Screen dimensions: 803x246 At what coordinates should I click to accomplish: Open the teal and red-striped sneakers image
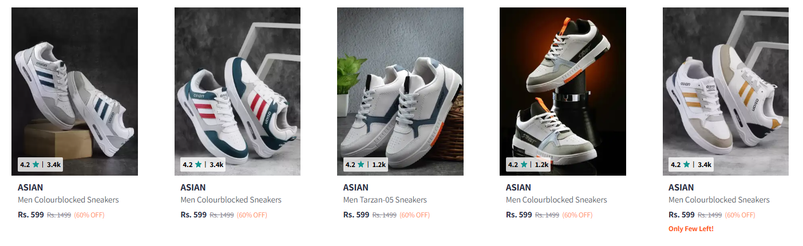tap(237, 86)
